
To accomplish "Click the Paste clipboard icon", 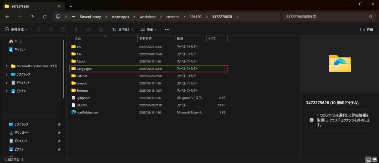I will coord(63,30).
